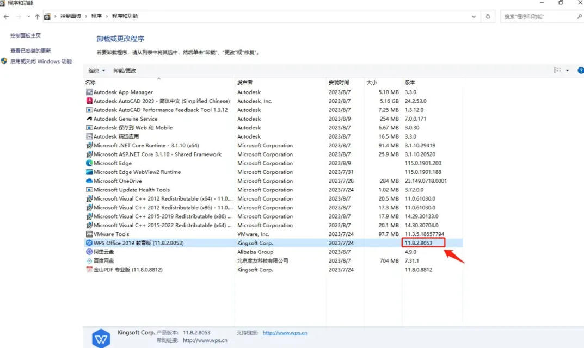Click the search magnifier icon
584x348 pixels.
[x=580, y=16]
